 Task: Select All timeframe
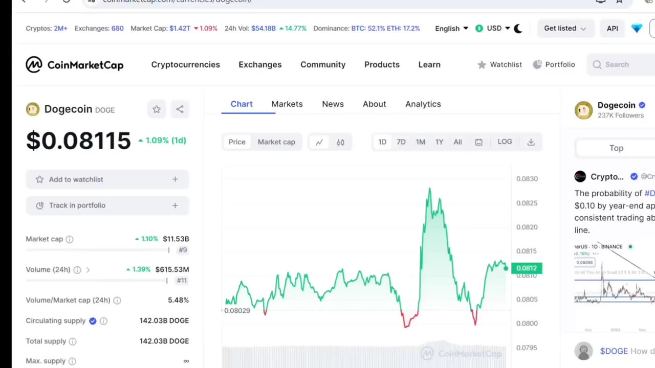point(457,142)
